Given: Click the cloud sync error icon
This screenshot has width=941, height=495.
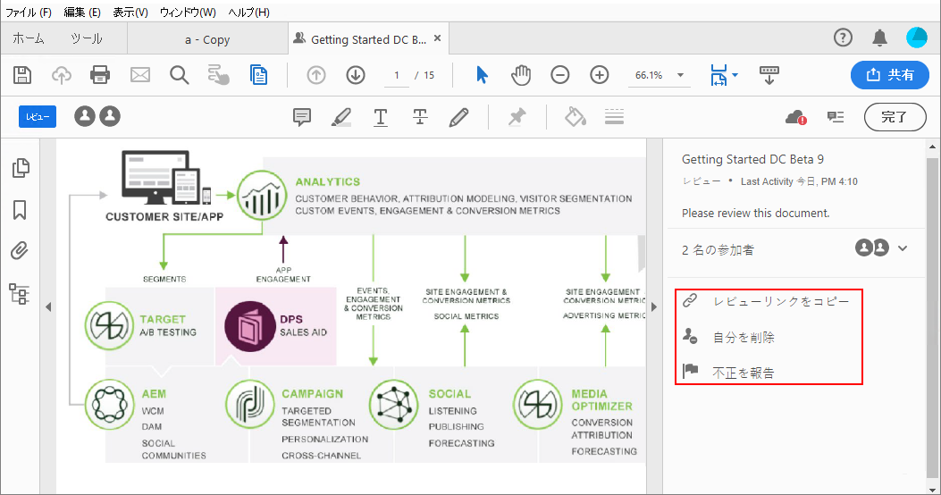Looking at the screenshot, I should [795, 117].
